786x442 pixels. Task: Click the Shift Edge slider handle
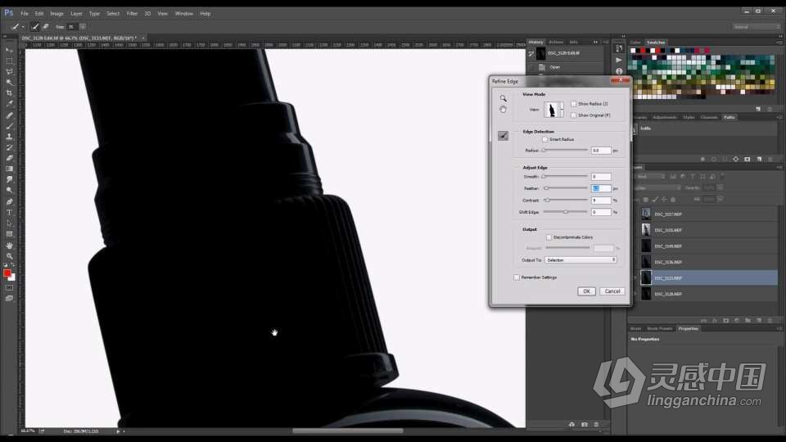[565, 212]
